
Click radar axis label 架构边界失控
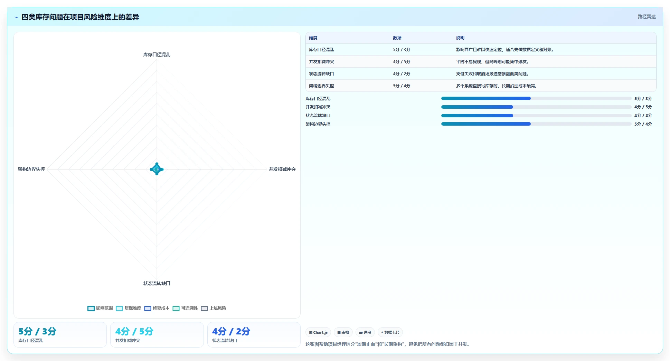[31, 169]
